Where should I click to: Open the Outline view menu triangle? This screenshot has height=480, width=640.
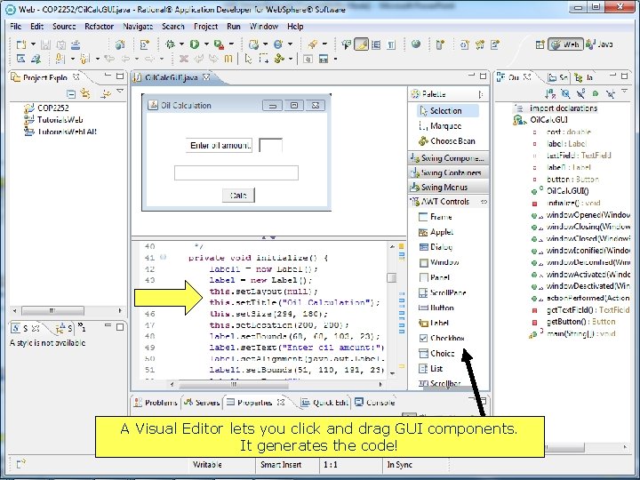tap(625, 92)
